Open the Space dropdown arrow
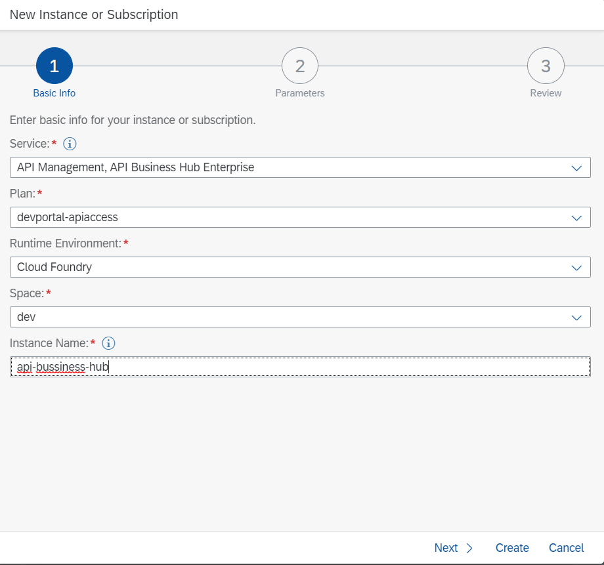 (576, 318)
